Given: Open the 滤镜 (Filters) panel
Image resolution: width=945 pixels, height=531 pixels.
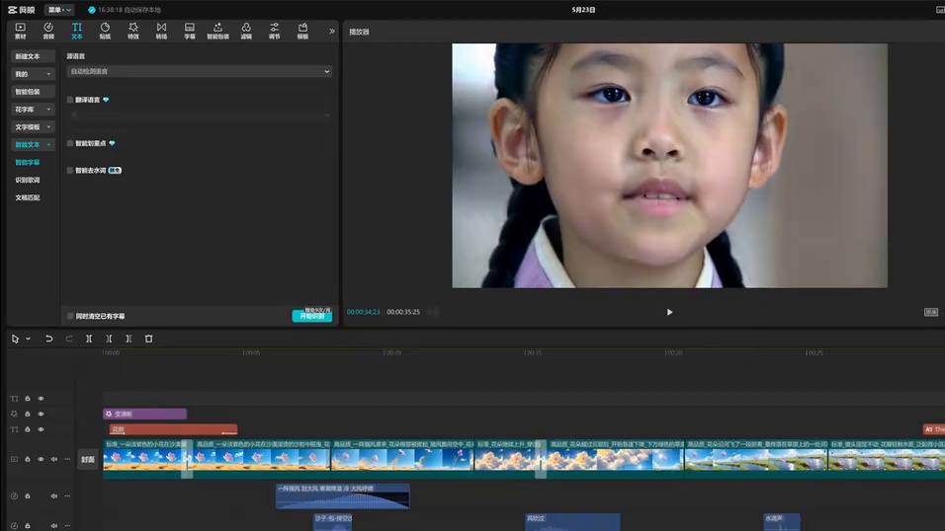Looking at the screenshot, I should click(x=246, y=31).
